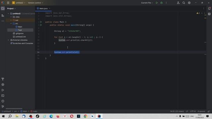This screenshot has height=119, width=212.
Task: Click the caret position 14:32 indicator
Action: coord(177,111)
